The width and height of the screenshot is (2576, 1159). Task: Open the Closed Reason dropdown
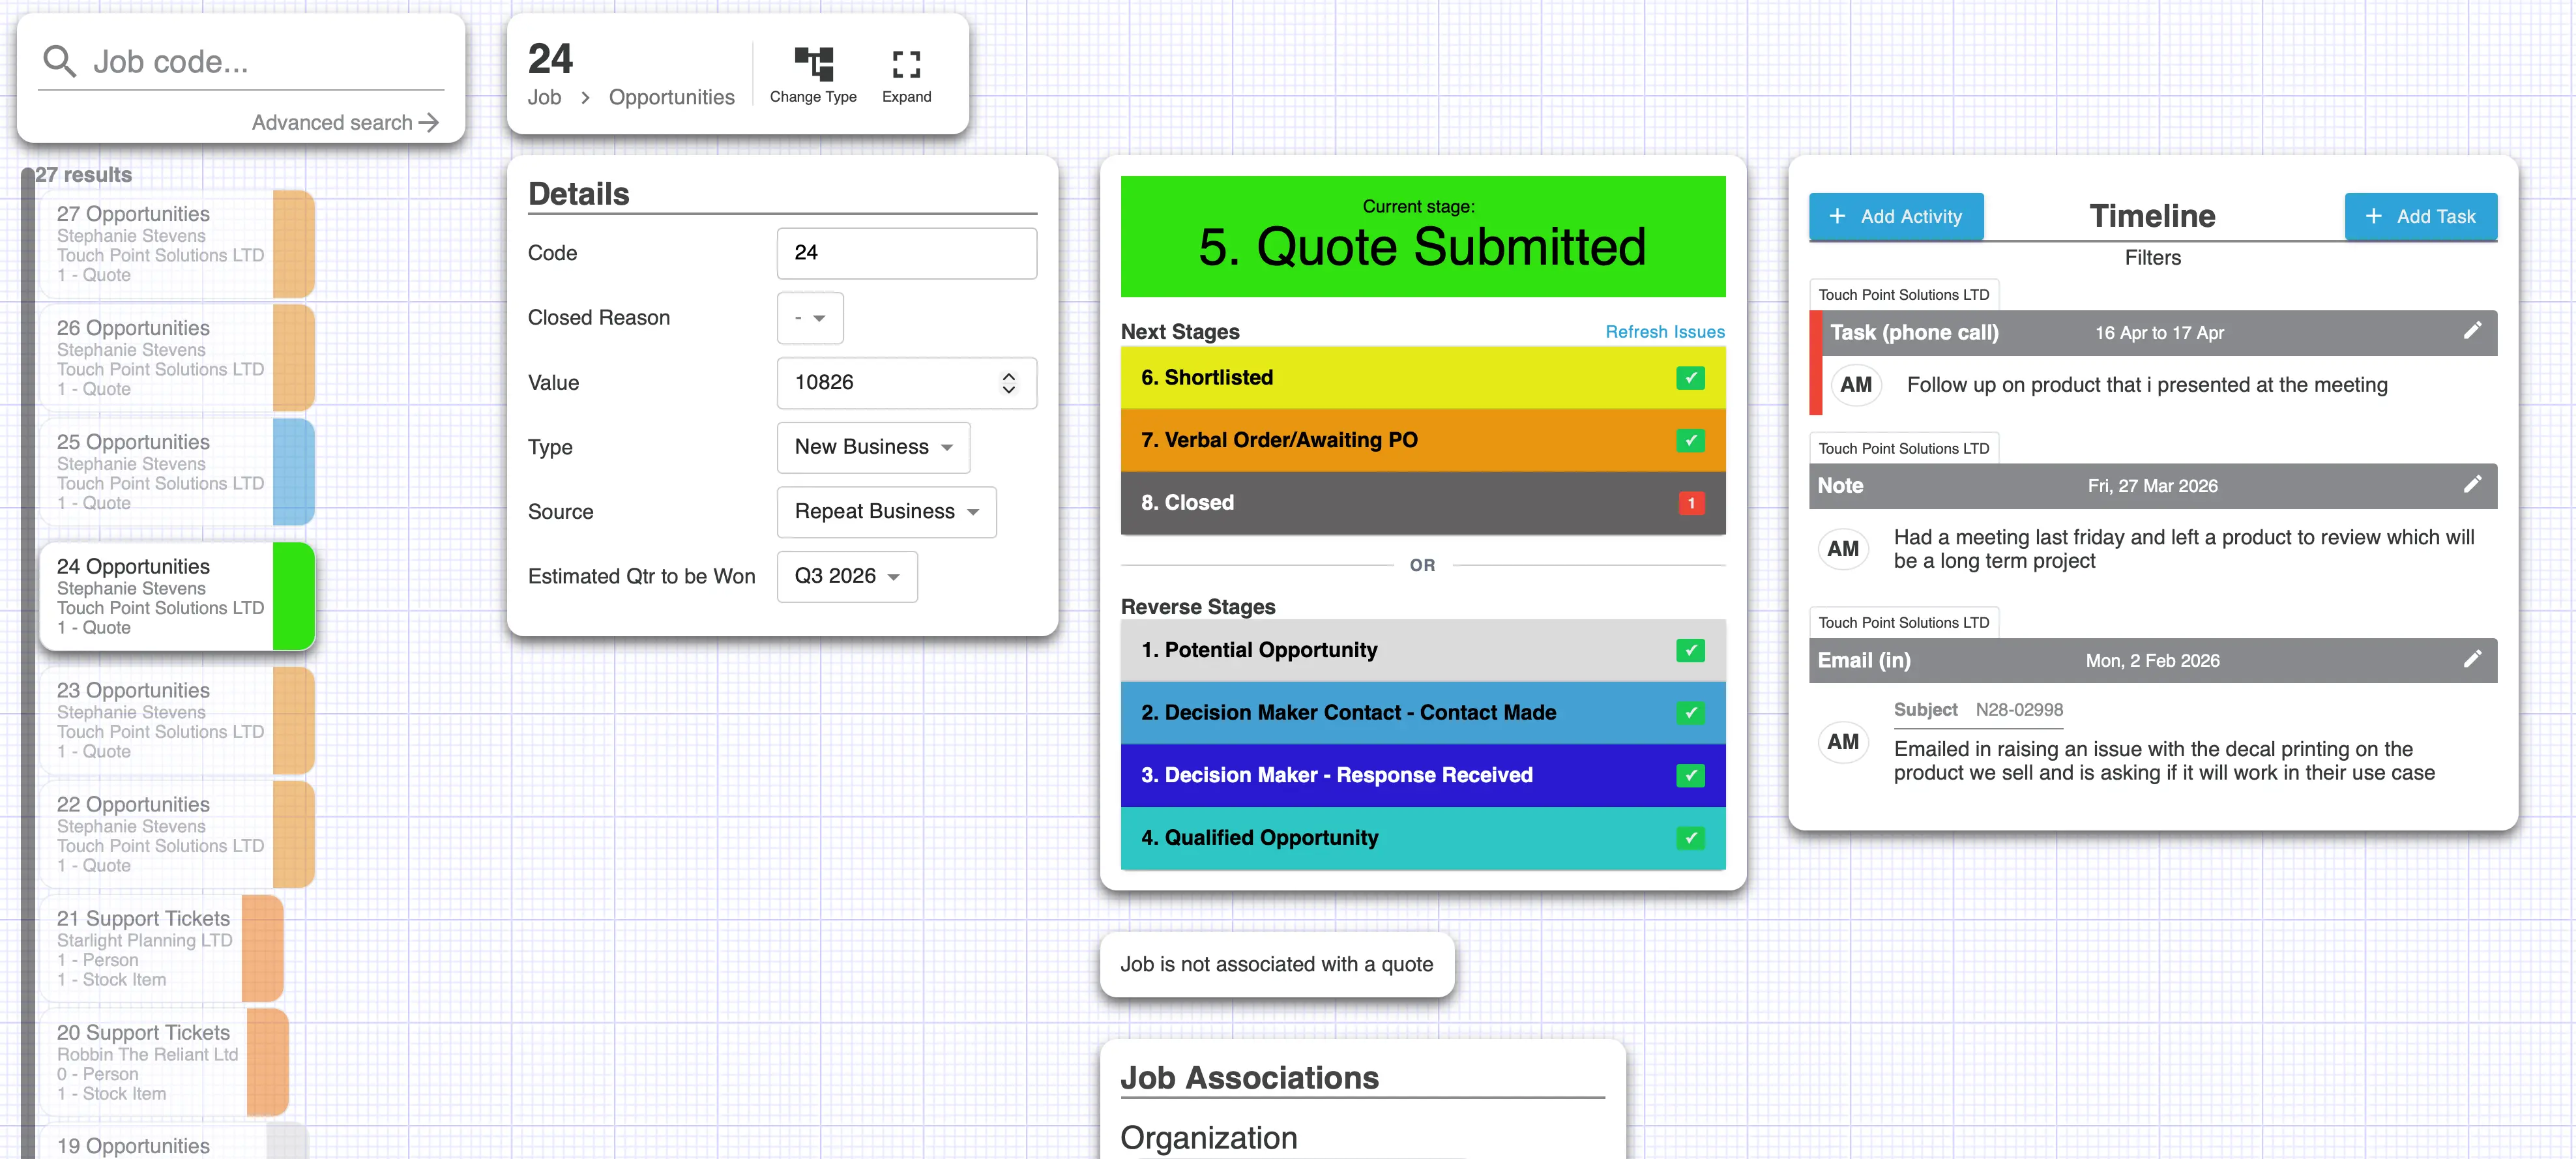[x=810, y=318]
